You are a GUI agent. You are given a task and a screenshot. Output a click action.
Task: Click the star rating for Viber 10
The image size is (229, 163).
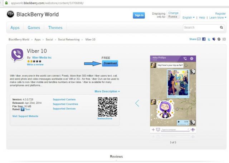pyautogui.click(x=34, y=61)
